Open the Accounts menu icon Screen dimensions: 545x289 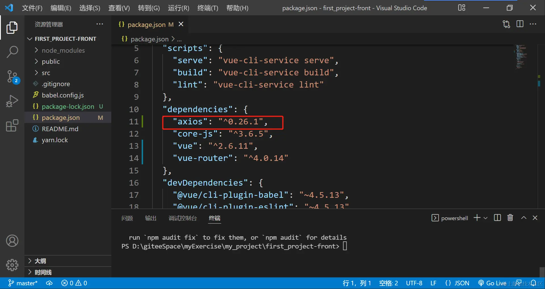click(12, 241)
